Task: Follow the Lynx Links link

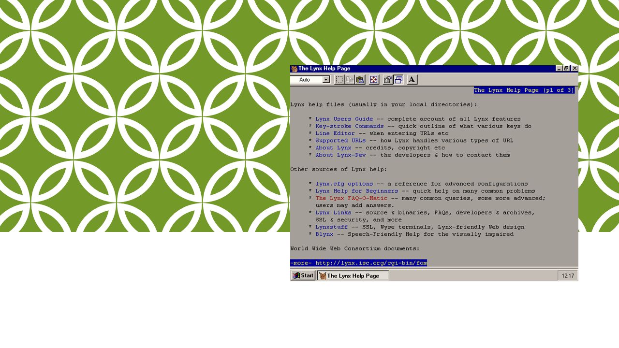Action: pos(333,213)
